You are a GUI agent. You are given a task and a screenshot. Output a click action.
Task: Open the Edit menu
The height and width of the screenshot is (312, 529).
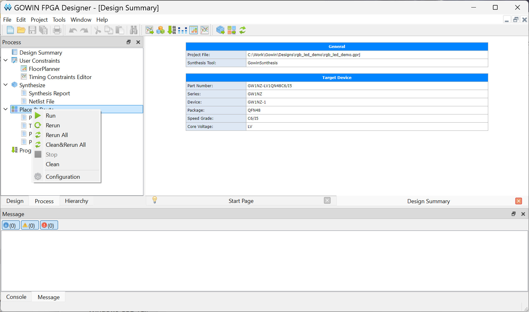[x=21, y=19]
